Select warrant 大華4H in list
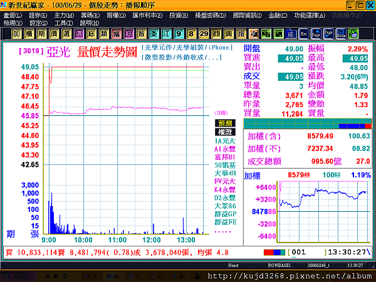This screenshot has height=282, width=376. click(225, 174)
